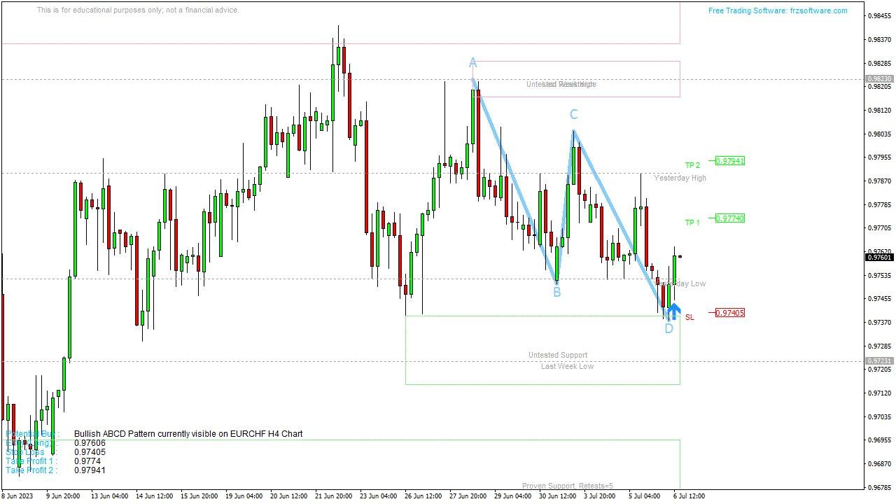Image resolution: width=896 pixels, height=504 pixels.
Task: Select the red 0.97405 stop loss price tag
Action: [730, 313]
